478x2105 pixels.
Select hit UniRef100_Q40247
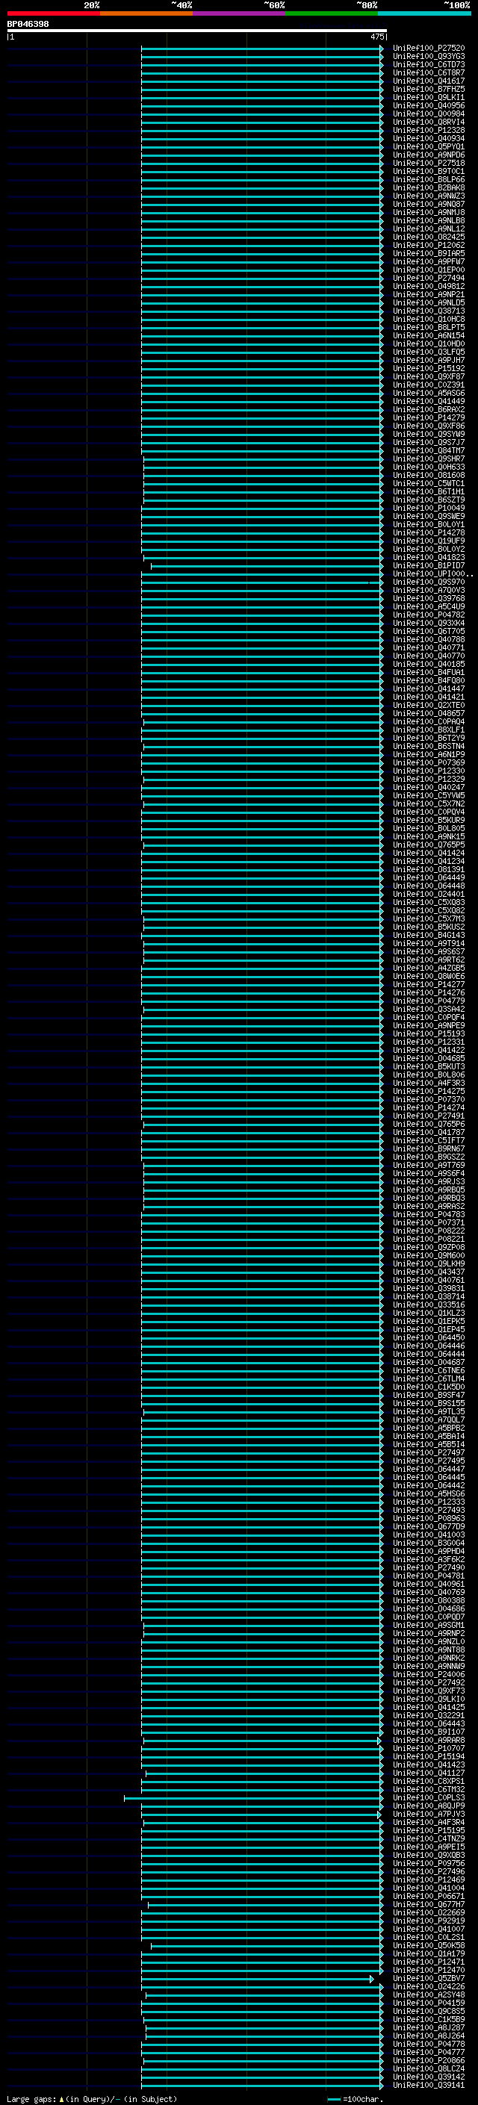click(428, 787)
